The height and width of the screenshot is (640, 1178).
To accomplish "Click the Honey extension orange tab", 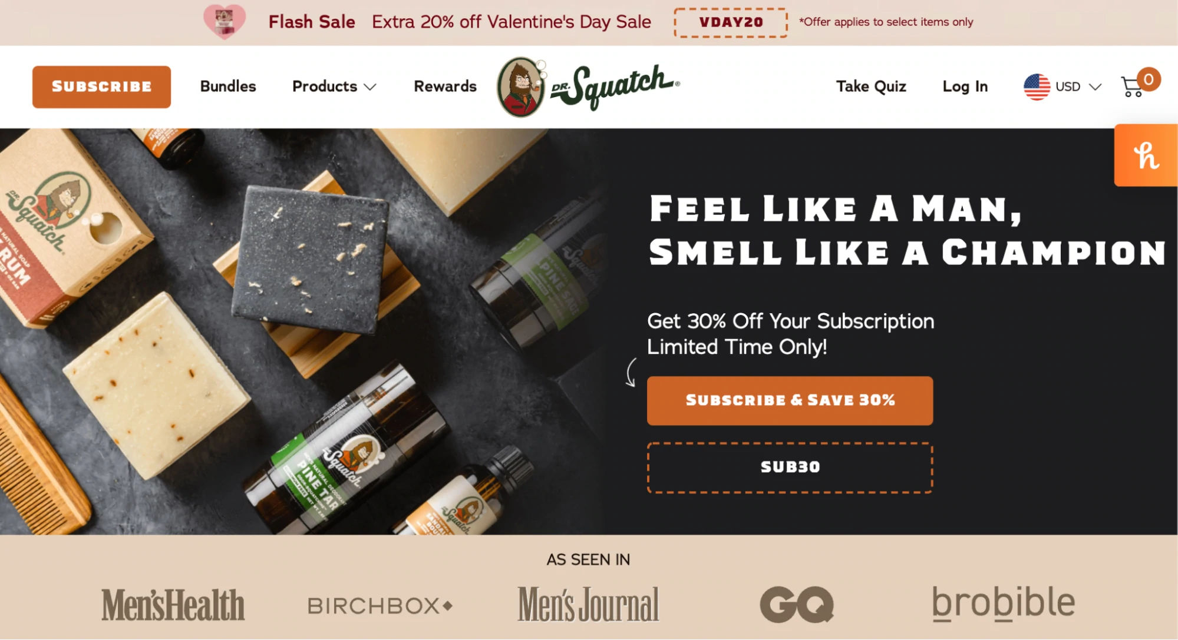I will coord(1146,155).
